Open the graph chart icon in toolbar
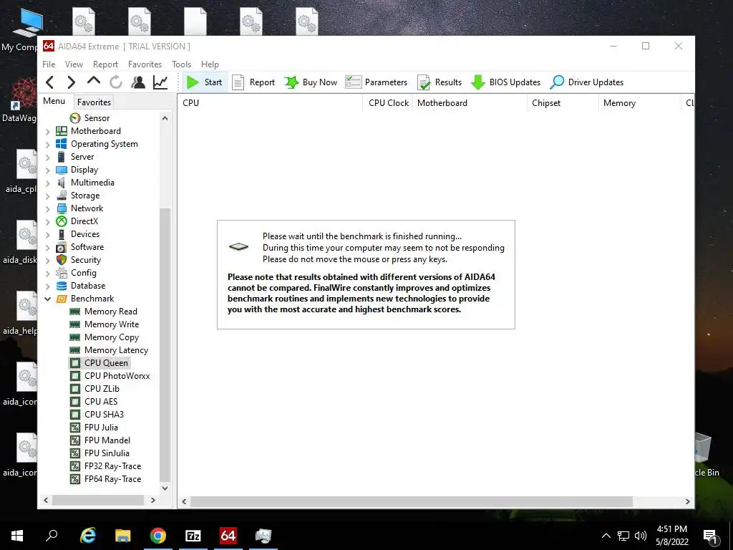 (x=160, y=82)
